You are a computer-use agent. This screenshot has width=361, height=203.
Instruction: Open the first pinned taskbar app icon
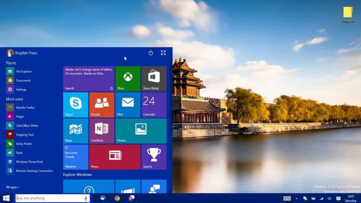103,198
